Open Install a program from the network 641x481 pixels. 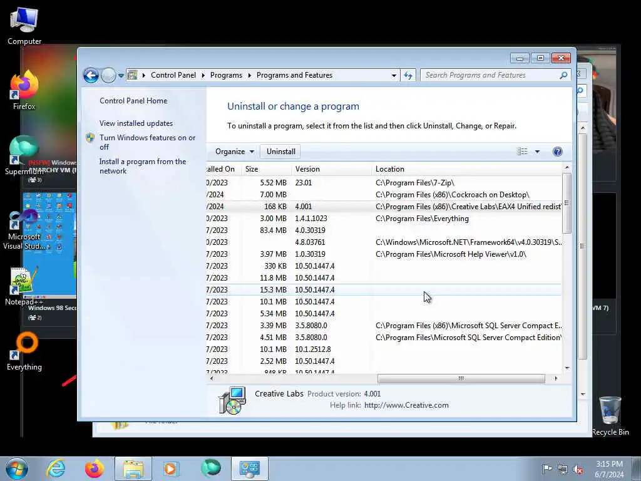(x=143, y=166)
